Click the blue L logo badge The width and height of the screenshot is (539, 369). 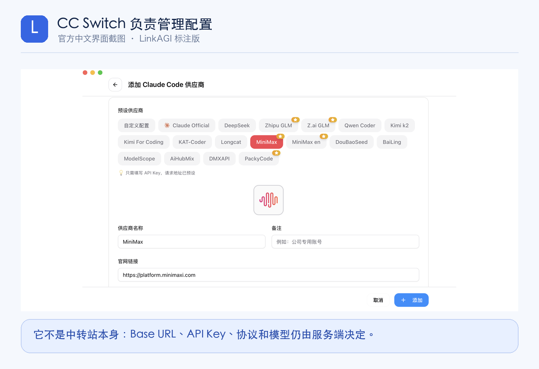coord(35,29)
